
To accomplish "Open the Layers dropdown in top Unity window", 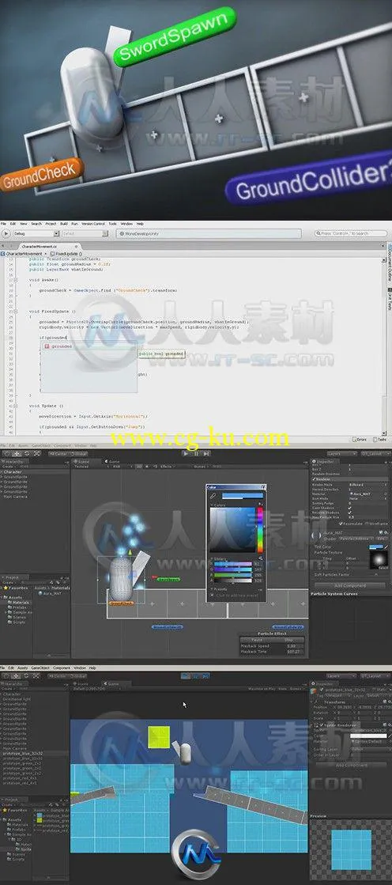I will [x=341, y=453].
